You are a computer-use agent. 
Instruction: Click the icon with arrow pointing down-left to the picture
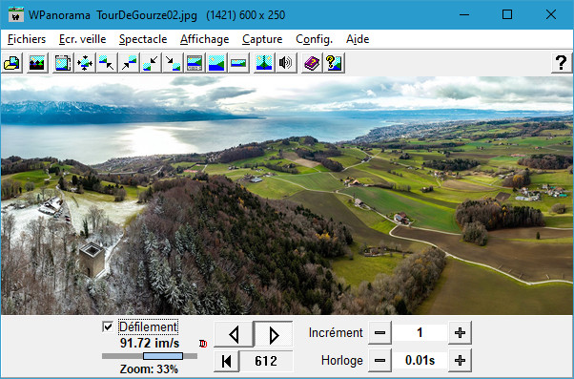coord(151,63)
